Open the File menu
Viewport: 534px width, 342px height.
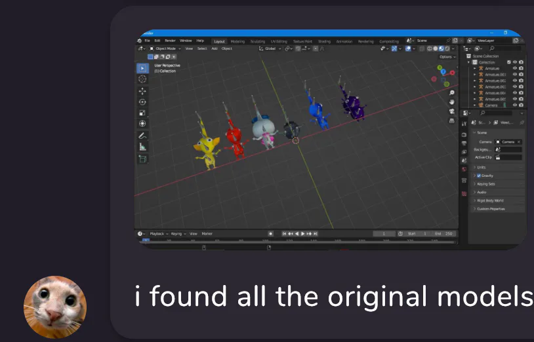147,41
